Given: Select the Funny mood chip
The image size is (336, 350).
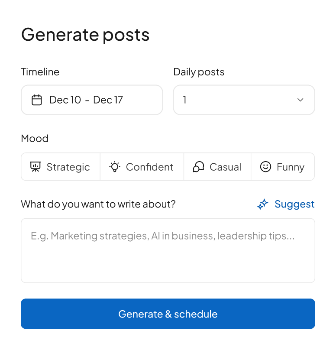Looking at the screenshot, I should pyautogui.click(x=283, y=166).
